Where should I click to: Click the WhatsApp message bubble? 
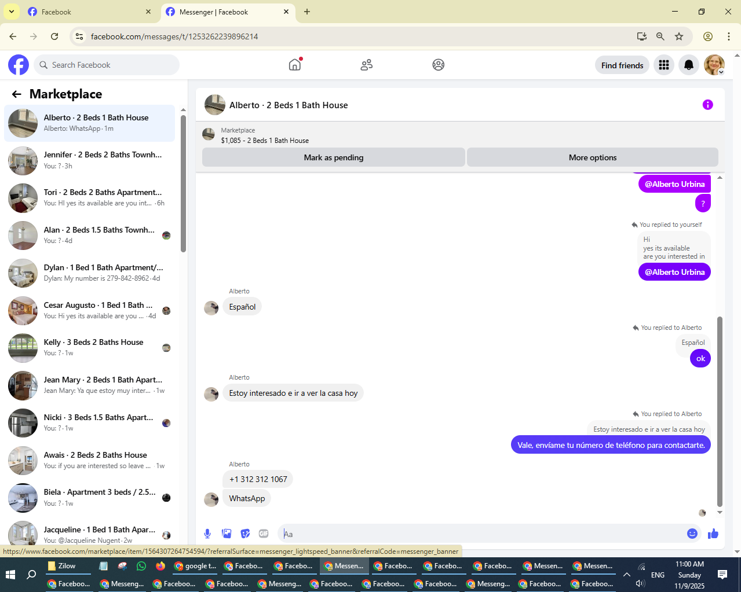(247, 498)
